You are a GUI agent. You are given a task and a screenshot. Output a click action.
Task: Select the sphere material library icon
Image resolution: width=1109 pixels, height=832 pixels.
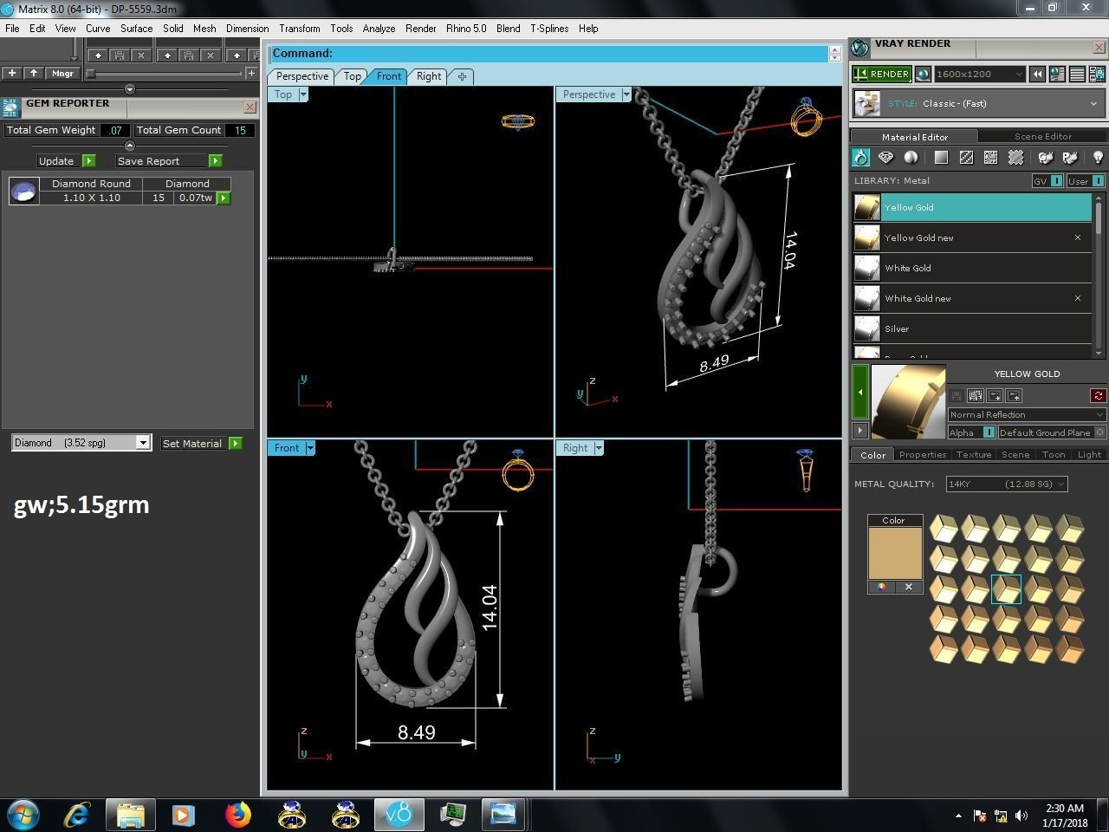click(911, 157)
